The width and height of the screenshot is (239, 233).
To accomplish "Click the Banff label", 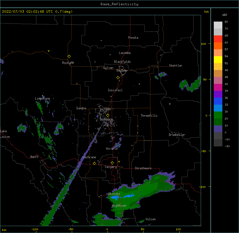I will pos(34,157).
